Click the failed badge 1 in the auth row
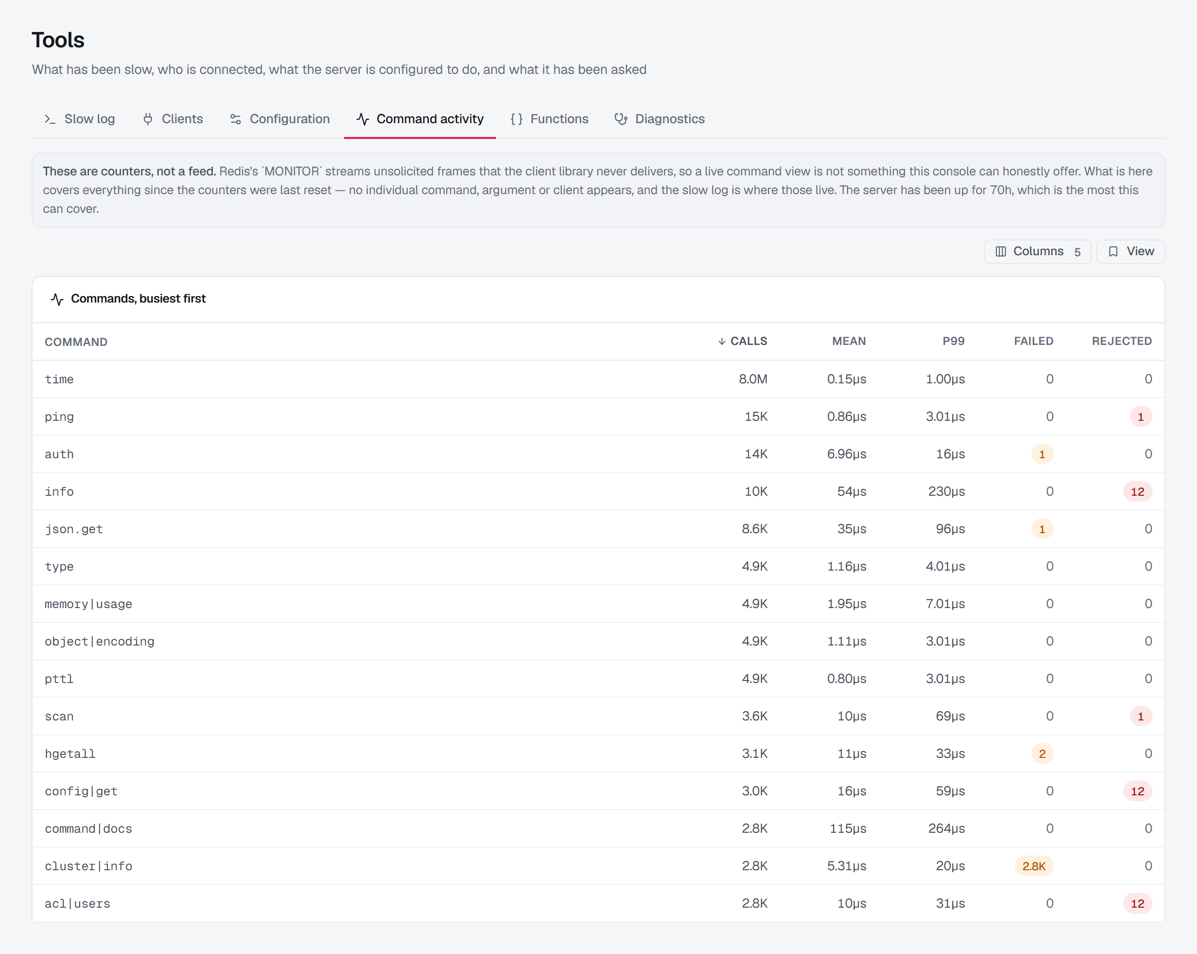Screen dimensions: 1197x954 (1042, 454)
